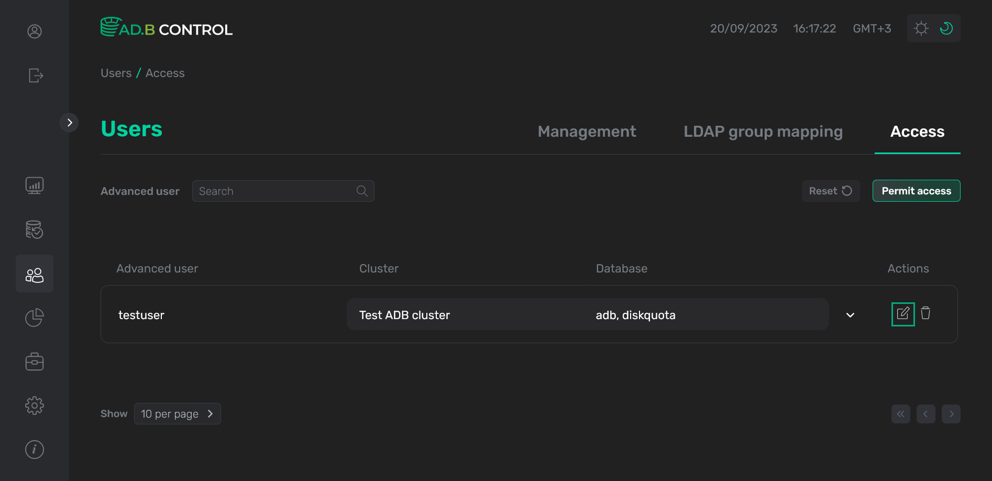Click the Permit access button
This screenshot has height=481, width=992.
click(916, 191)
